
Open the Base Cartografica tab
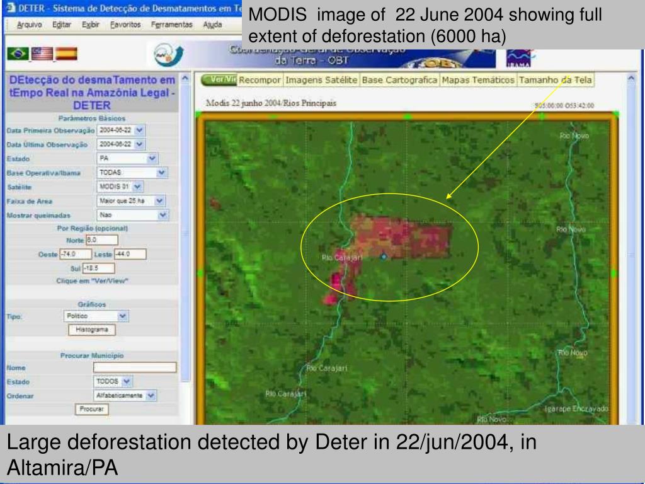(399, 80)
